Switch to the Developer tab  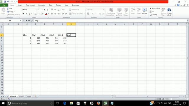(x=76, y=5)
